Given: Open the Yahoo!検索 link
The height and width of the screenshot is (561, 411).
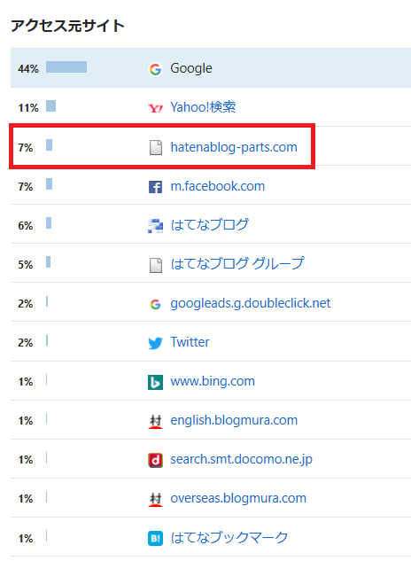Looking at the screenshot, I should (203, 107).
